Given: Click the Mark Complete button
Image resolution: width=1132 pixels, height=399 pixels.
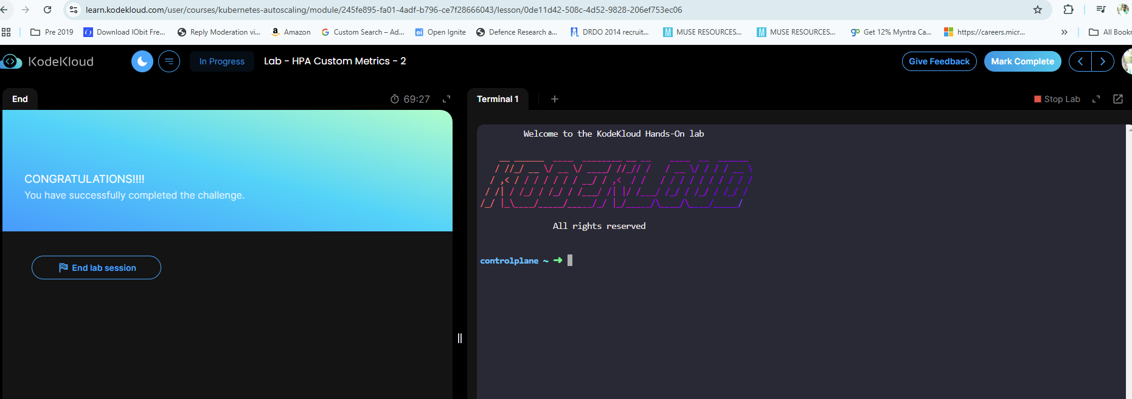Looking at the screenshot, I should point(1023,61).
